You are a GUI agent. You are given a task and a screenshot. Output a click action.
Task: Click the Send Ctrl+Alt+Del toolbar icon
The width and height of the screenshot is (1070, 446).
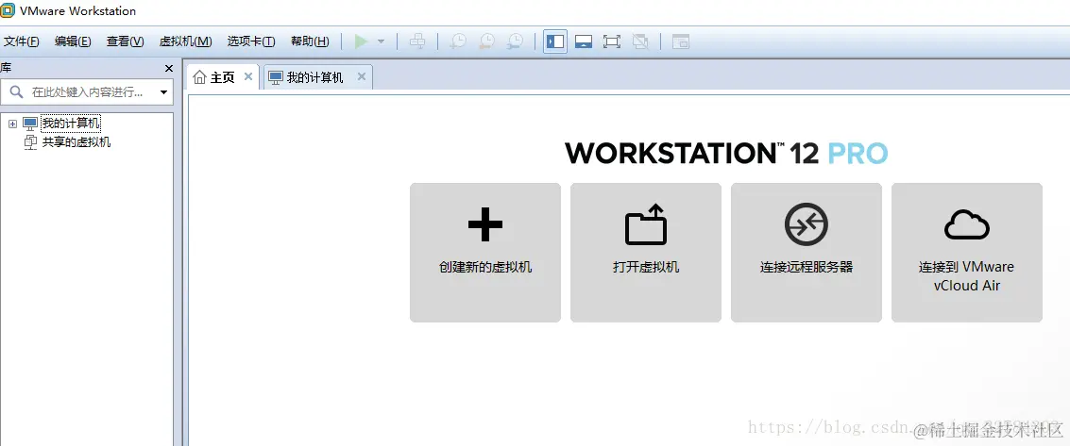coord(416,41)
